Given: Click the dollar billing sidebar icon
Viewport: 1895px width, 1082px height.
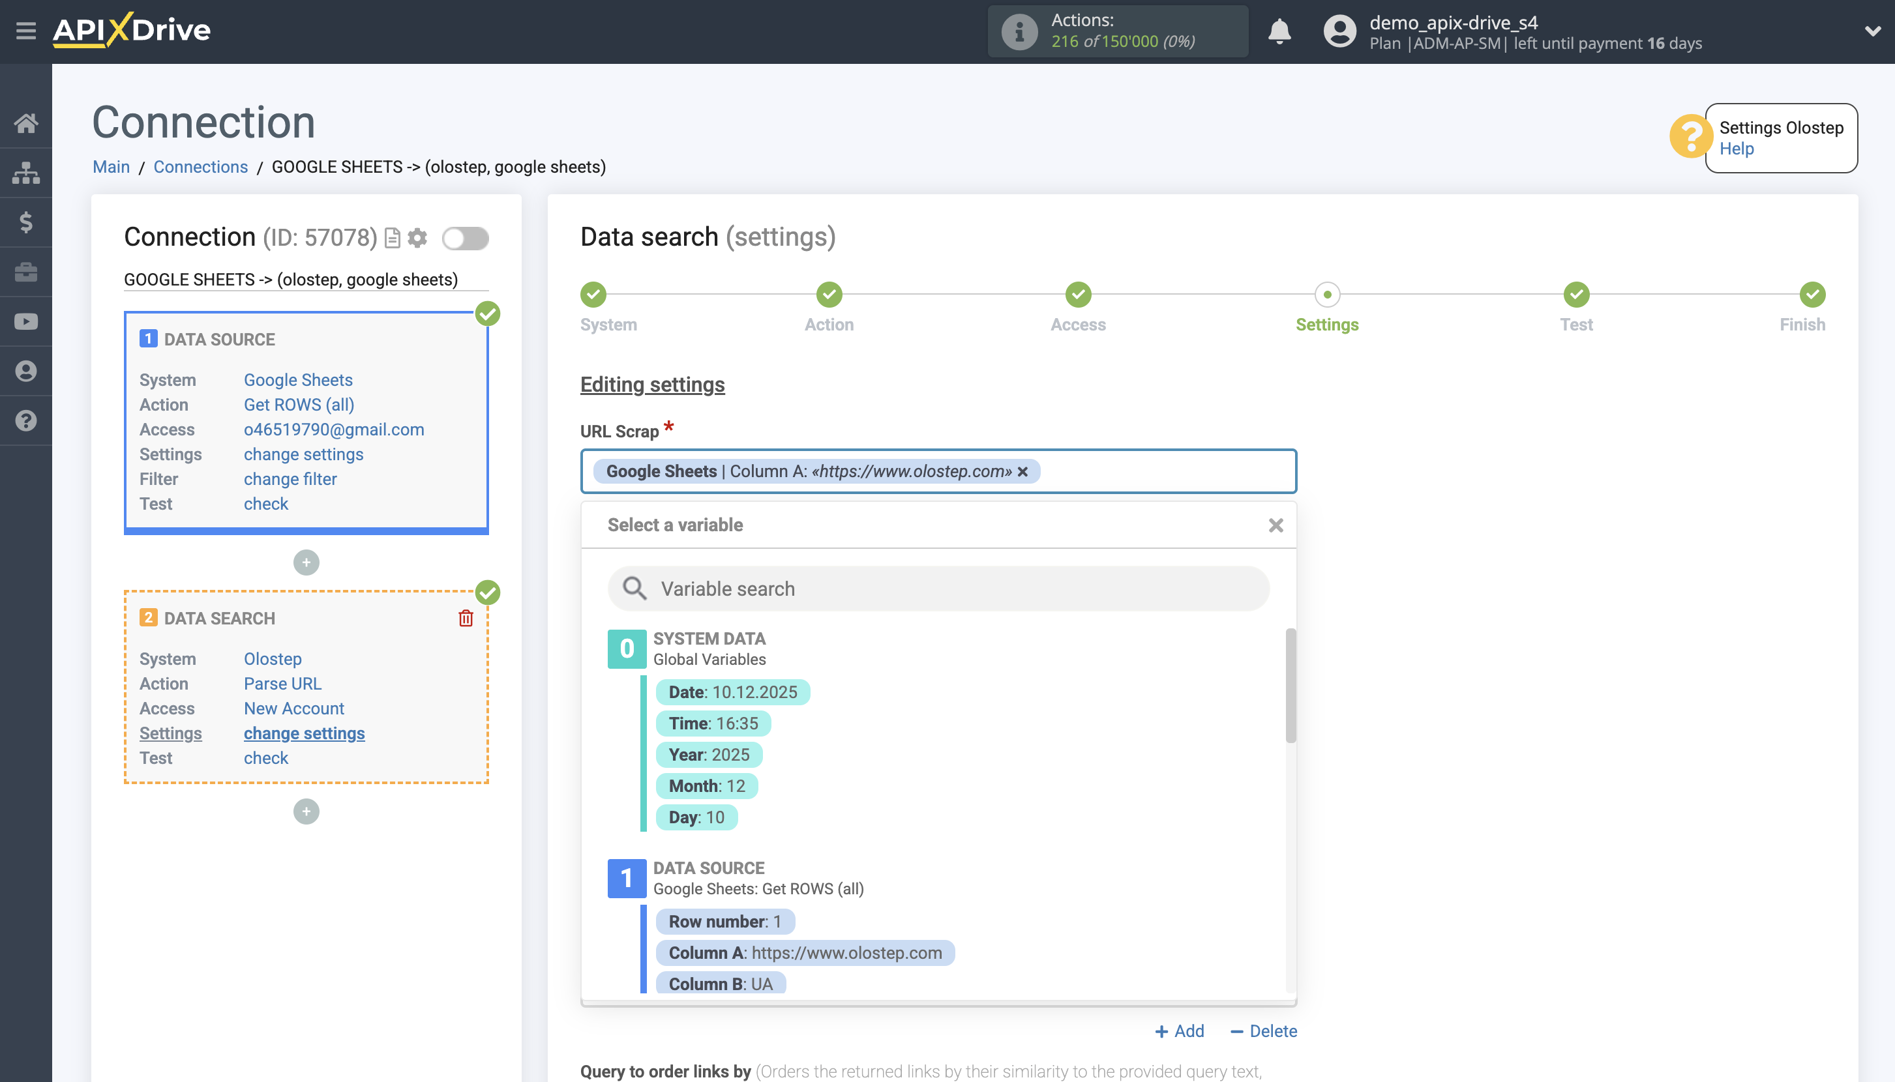Looking at the screenshot, I should point(26,222).
